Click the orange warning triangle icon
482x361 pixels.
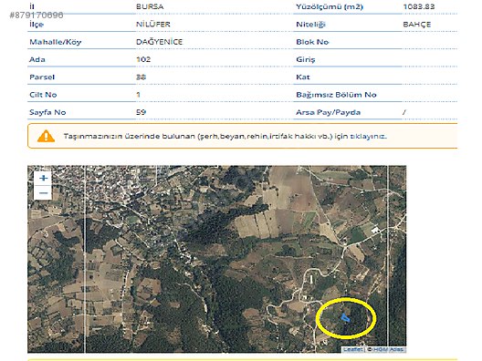[x=47, y=136]
